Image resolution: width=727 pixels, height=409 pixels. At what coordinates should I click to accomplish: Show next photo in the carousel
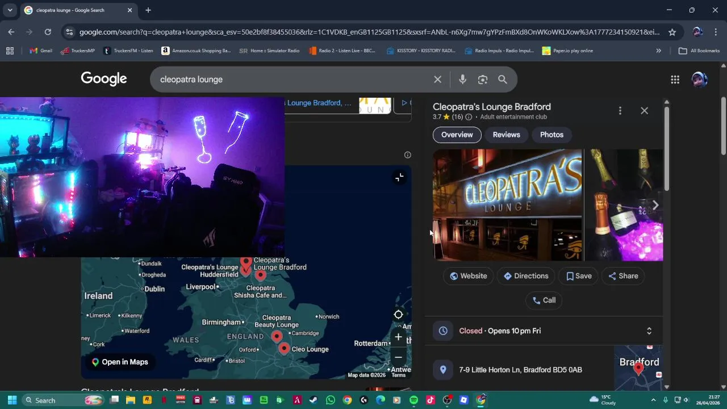(x=655, y=205)
